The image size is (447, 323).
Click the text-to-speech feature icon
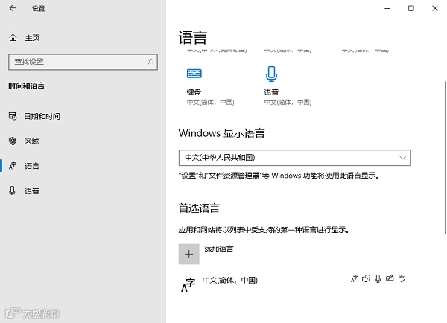click(366, 278)
